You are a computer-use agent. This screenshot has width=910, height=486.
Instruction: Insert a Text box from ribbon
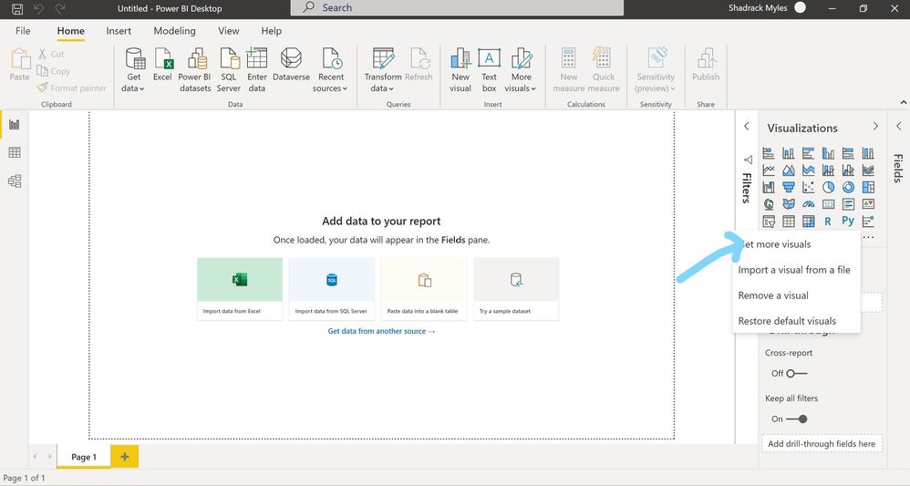tap(490, 69)
